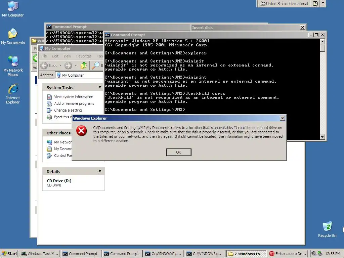Viewport: 344px width, 258px height.
Task: Click View system information link
Action: [74, 97]
